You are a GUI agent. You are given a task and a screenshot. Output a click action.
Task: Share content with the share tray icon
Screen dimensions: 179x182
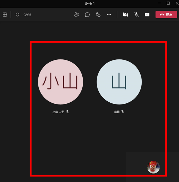[147, 15]
